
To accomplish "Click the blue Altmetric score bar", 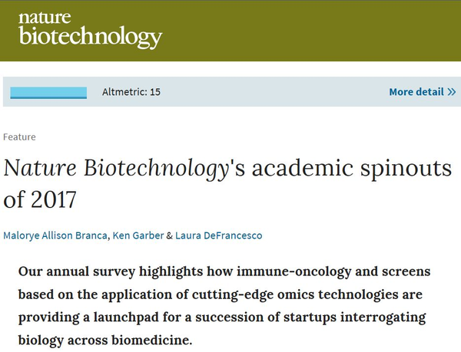I will [48, 93].
